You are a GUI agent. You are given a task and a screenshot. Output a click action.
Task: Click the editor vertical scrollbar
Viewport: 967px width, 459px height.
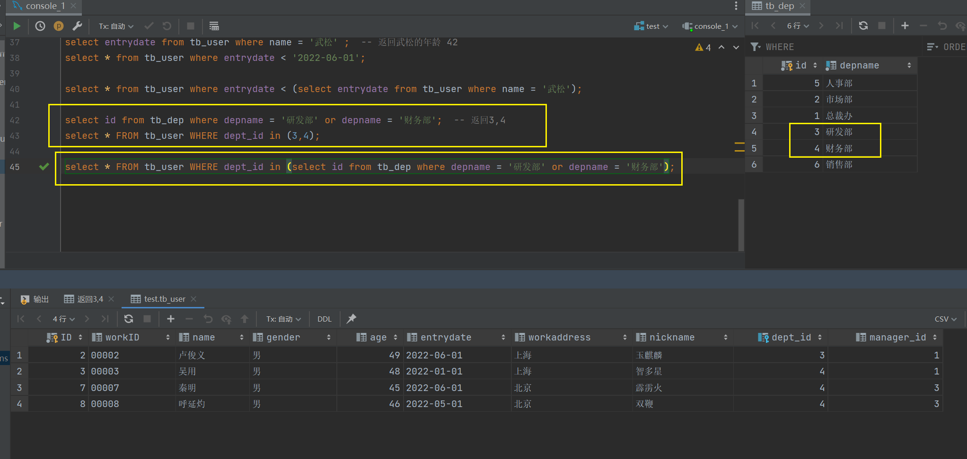pyautogui.click(x=741, y=224)
